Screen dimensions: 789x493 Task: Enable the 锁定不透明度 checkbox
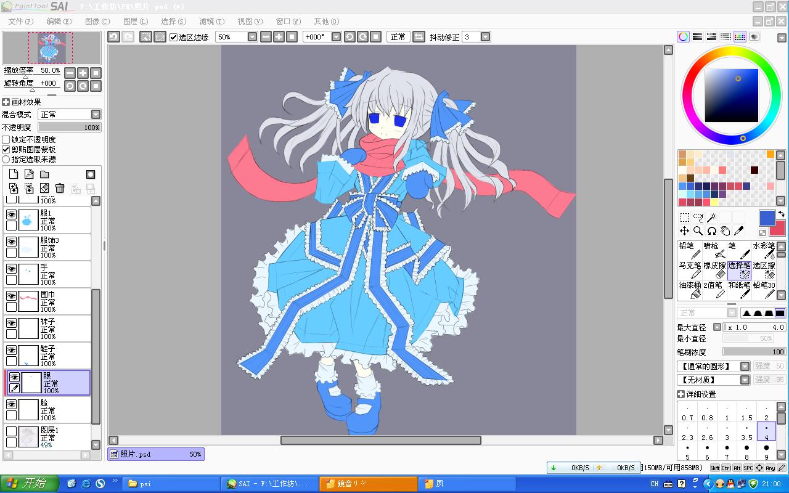pos(6,140)
